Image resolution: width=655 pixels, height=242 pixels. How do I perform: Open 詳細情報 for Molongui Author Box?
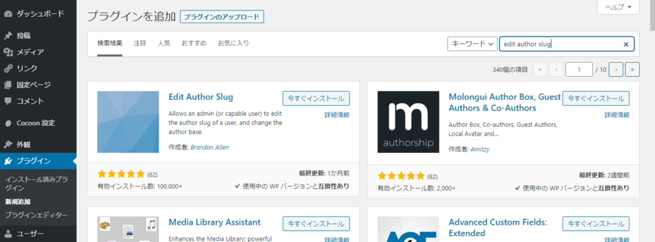[617, 115]
